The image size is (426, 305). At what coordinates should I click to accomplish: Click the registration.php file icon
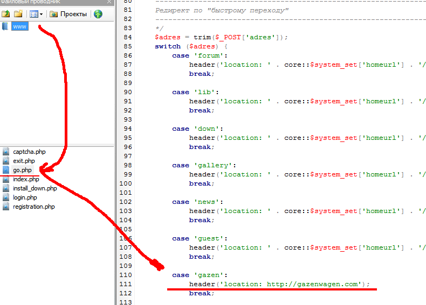pos(6,207)
